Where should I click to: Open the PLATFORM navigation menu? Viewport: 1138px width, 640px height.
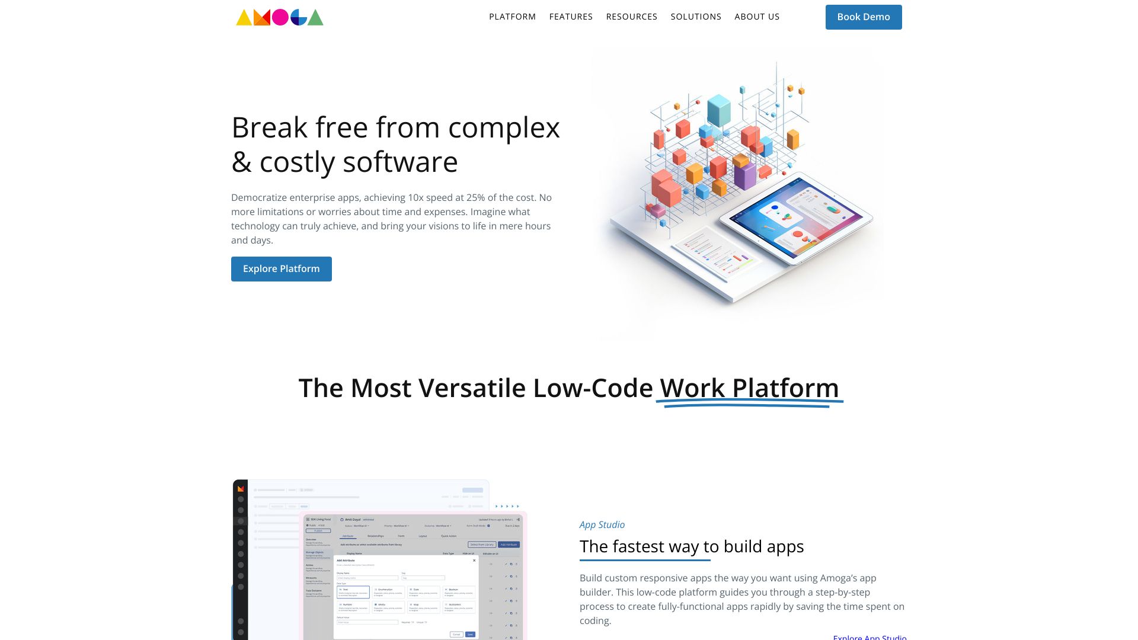click(x=512, y=17)
